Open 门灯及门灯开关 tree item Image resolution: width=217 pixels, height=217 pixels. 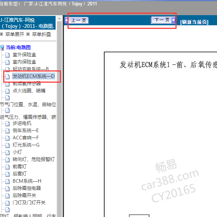[x=29, y=203]
